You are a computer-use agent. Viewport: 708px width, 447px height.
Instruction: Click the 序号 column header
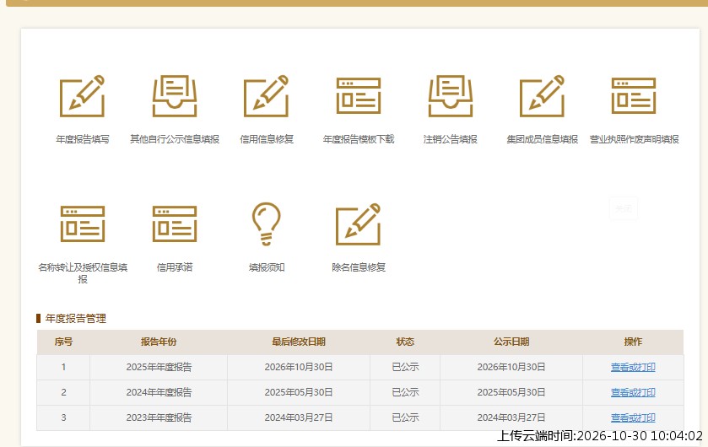point(63,342)
